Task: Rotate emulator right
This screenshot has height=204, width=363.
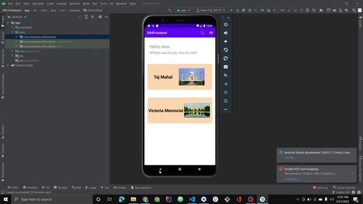Action: coord(226,58)
